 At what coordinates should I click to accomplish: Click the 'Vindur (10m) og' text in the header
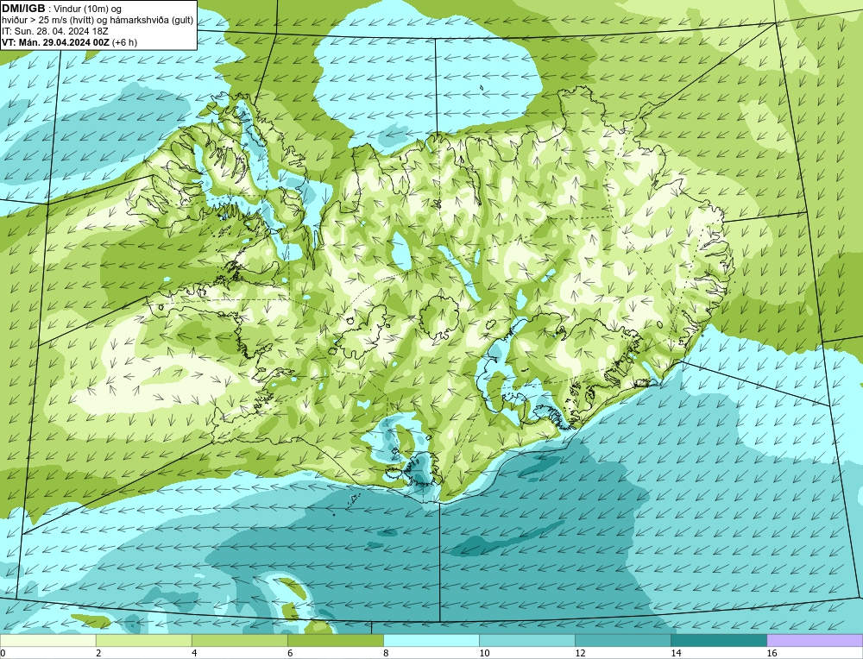pos(88,9)
